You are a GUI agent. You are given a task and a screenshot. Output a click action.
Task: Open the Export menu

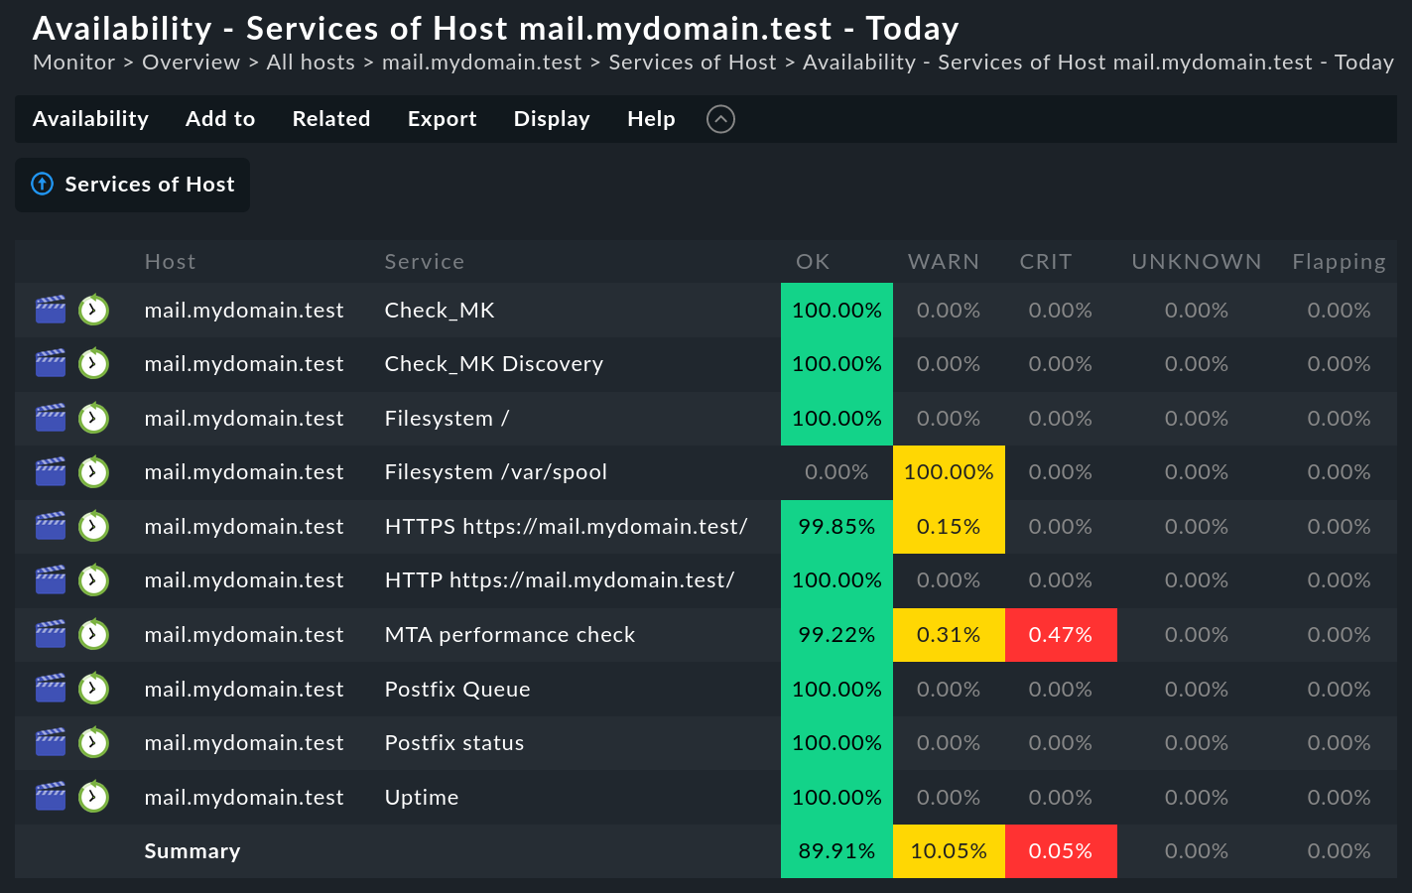click(x=442, y=118)
